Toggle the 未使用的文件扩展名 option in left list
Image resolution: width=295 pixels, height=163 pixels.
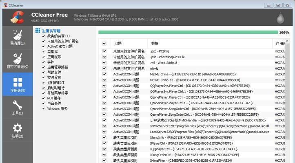coord(44,41)
